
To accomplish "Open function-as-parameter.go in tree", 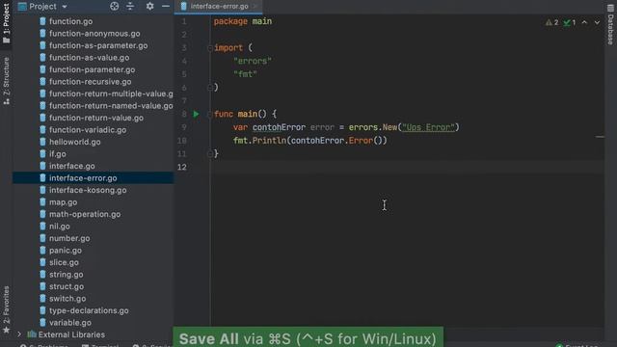I will 98,45.
